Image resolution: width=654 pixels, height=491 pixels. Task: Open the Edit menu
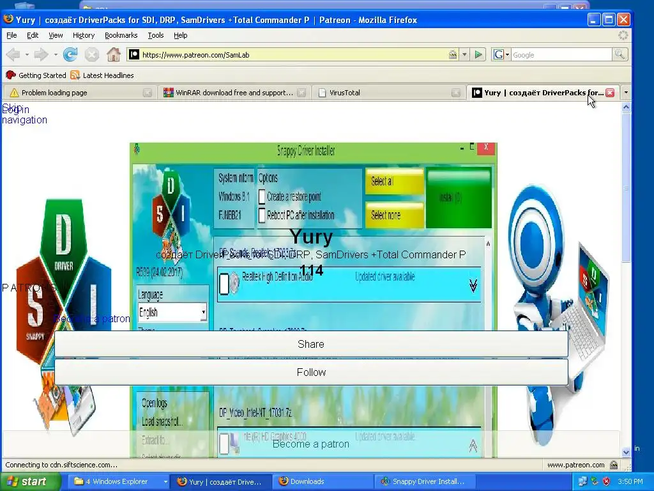pos(33,36)
